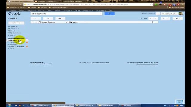
Task: Open the Обучение message subject
Action: [x=73, y=22]
